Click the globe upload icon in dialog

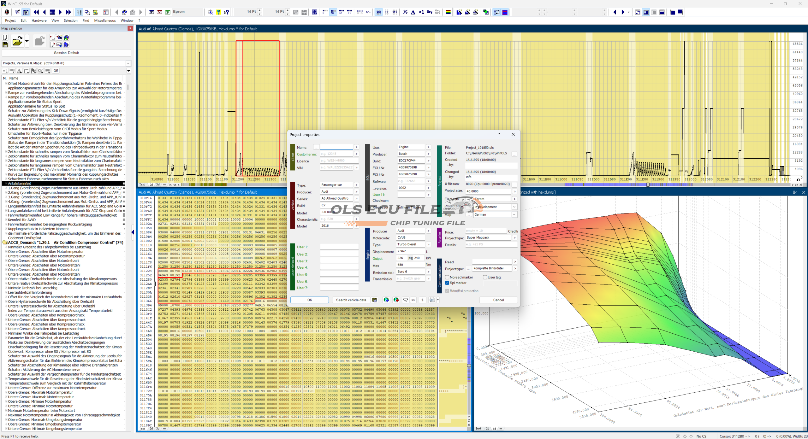pyautogui.click(x=396, y=300)
